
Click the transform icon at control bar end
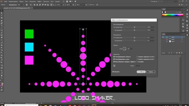coord(97,5)
